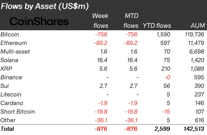
Task: Click the Solana row label
Action: pos(9,60)
